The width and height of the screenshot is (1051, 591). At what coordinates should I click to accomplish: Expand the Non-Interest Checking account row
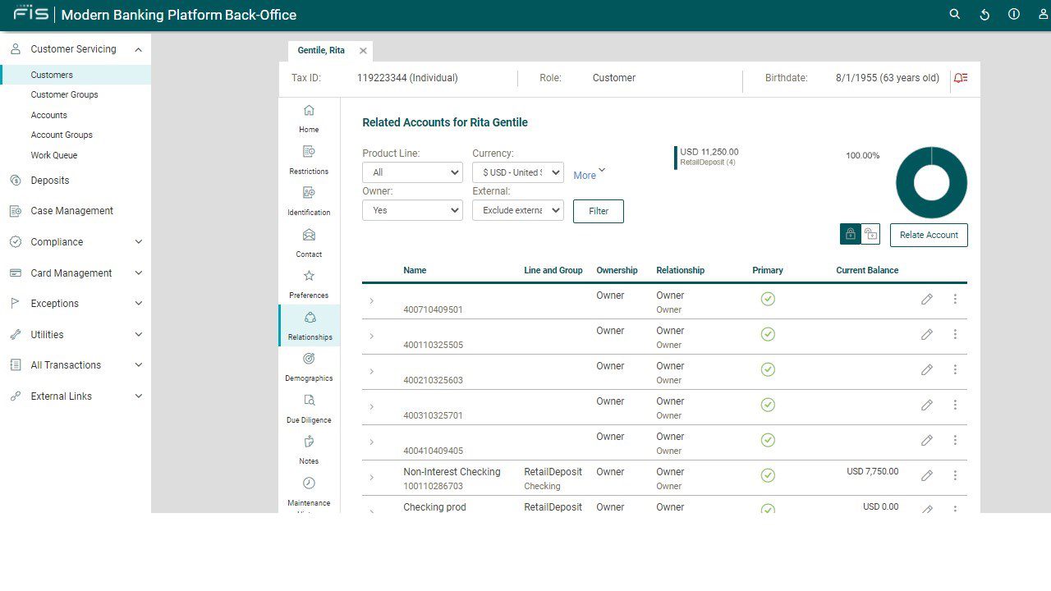pyautogui.click(x=371, y=476)
